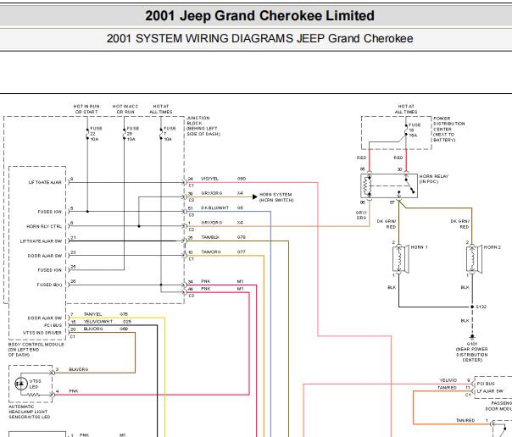The image size is (512, 437).
Task: Click the Horn 2 coil symbol
Action: click(x=474, y=258)
